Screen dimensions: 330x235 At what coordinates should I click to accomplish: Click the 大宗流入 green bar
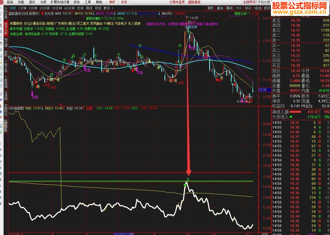pyautogui.click(x=291, y=117)
